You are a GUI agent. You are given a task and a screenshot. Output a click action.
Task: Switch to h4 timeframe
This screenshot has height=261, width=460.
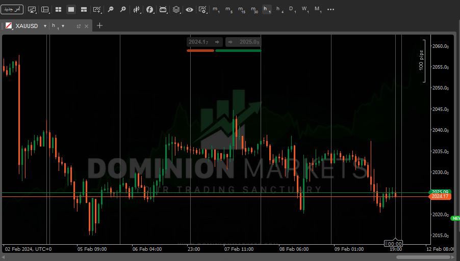coord(279,10)
